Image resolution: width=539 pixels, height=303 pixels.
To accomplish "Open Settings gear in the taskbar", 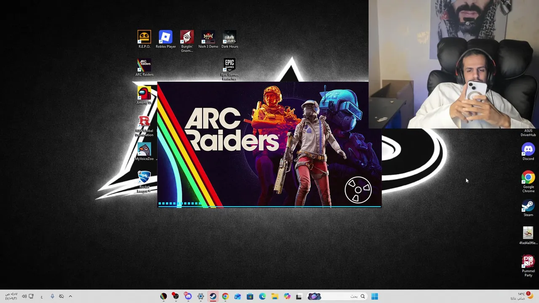I will click(200, 296).
